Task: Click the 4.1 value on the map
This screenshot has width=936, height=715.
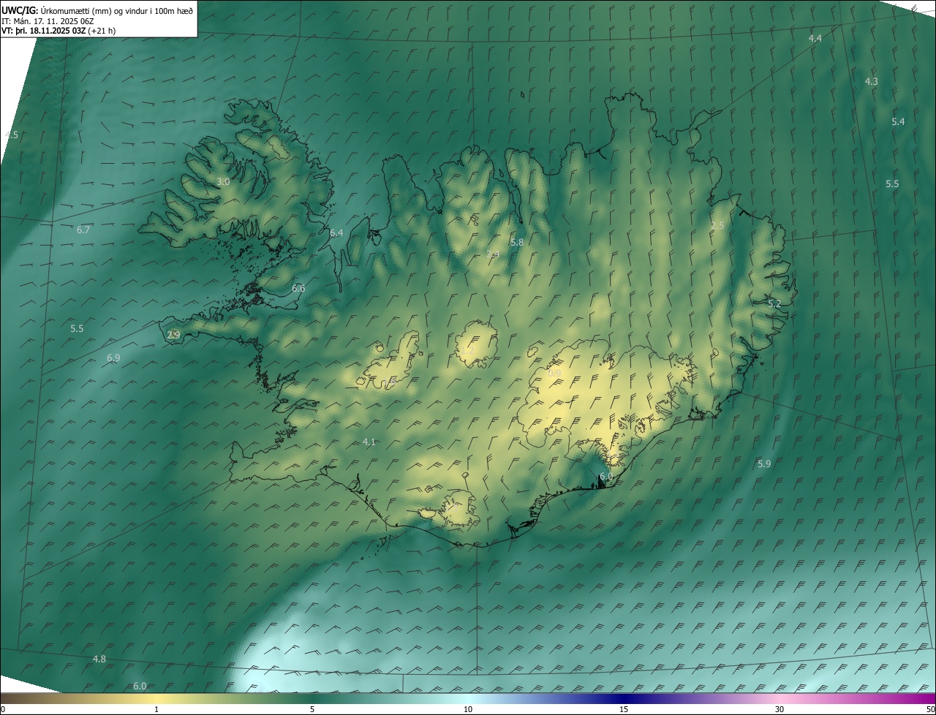Action: click(x=369, y=442)
